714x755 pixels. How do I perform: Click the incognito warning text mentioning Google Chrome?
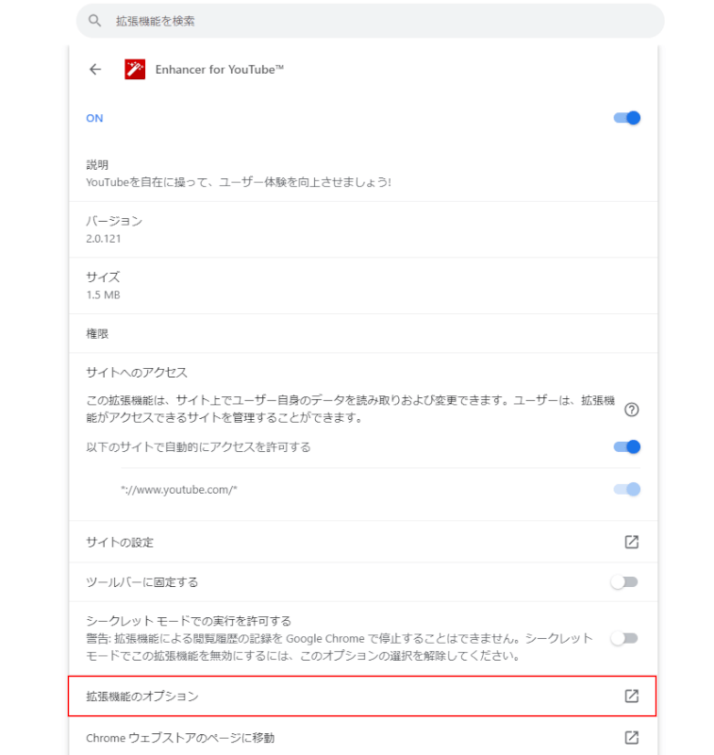click(x=340, y=647)
